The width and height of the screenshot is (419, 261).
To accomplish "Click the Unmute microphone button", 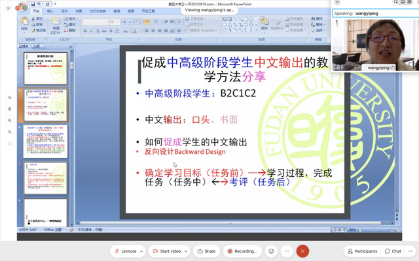I will (x=125, y=251).
